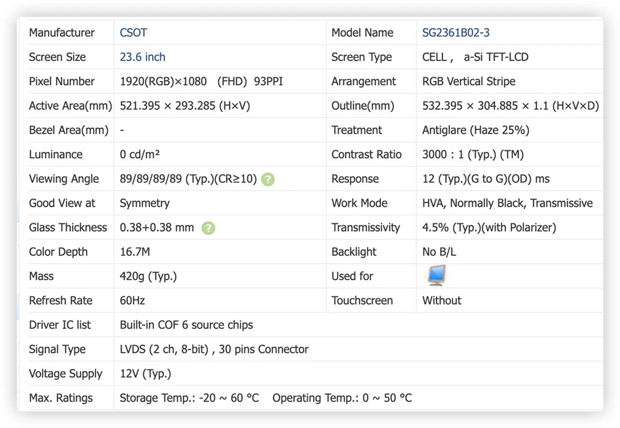The width and height of the screenshot is (620, 428).
Task: Click the Screen Size row label
Action: [x=57, y=57]
